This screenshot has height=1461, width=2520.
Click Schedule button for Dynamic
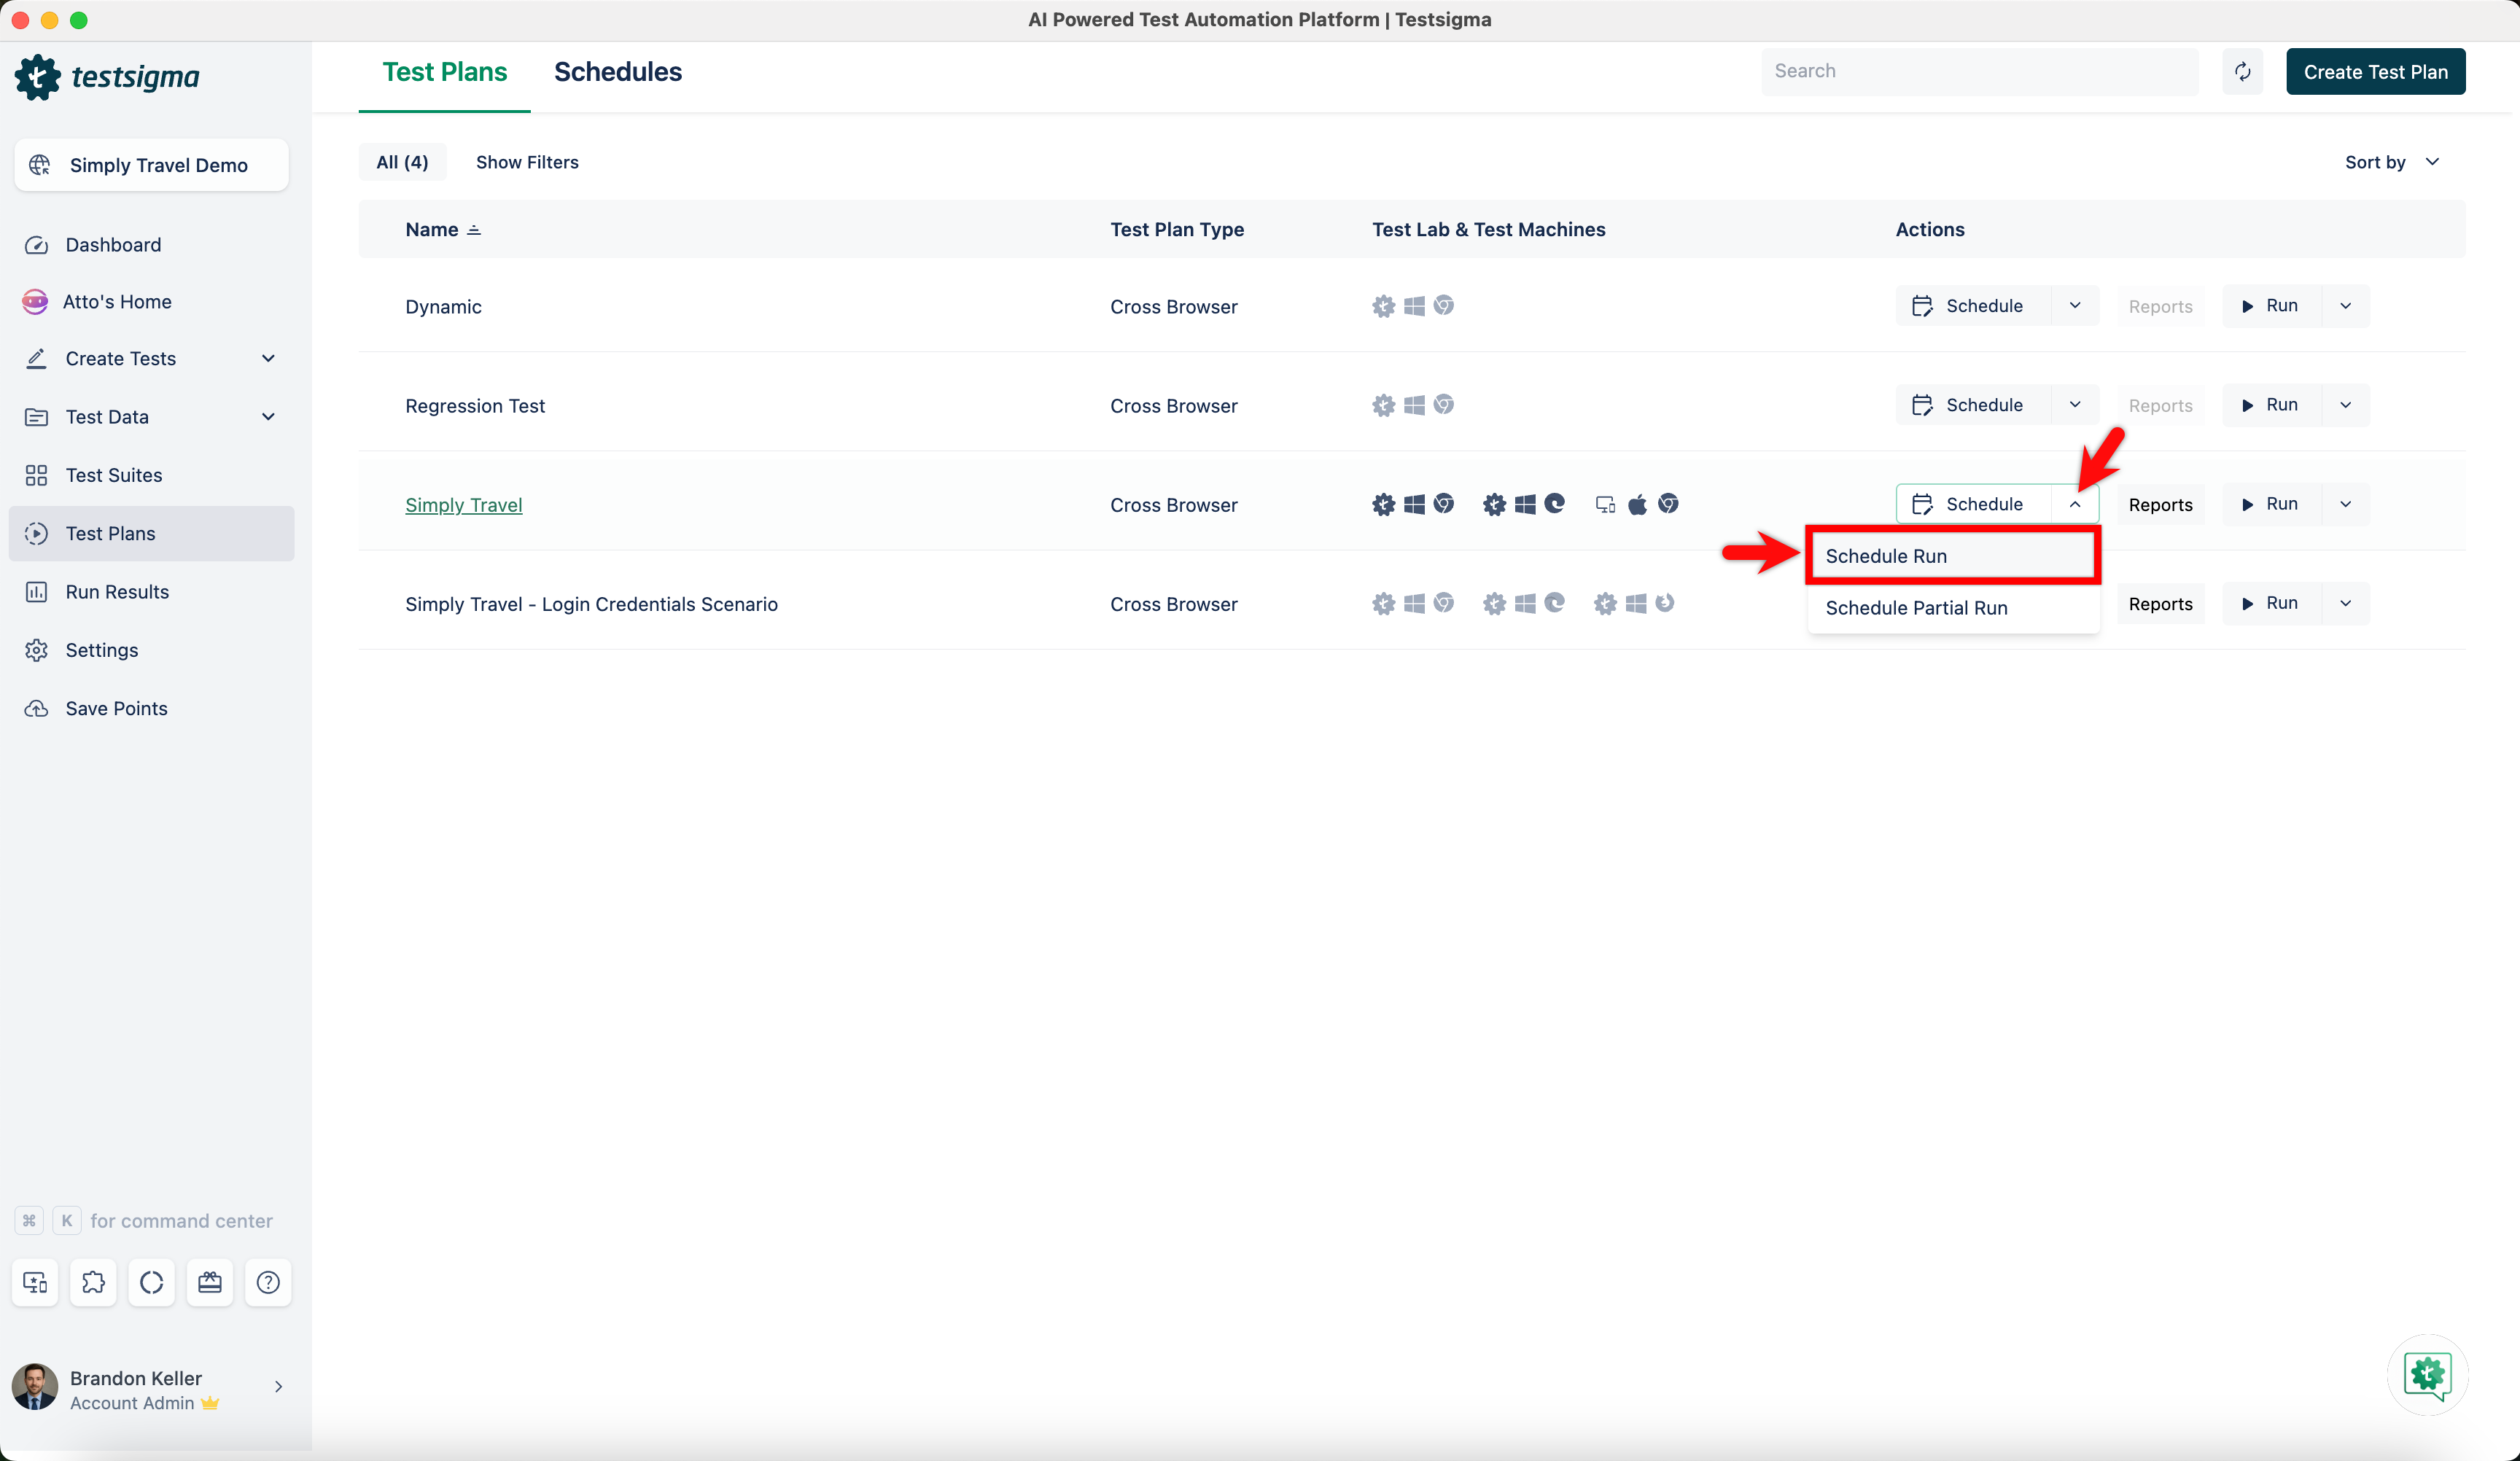(1972, 306)
